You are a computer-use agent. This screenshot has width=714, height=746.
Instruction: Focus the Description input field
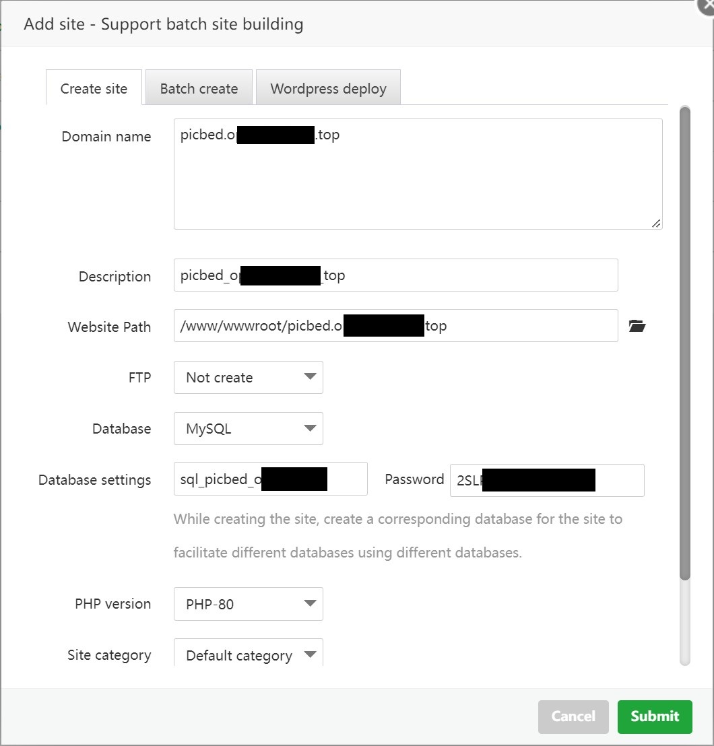(x=472, y=275)
